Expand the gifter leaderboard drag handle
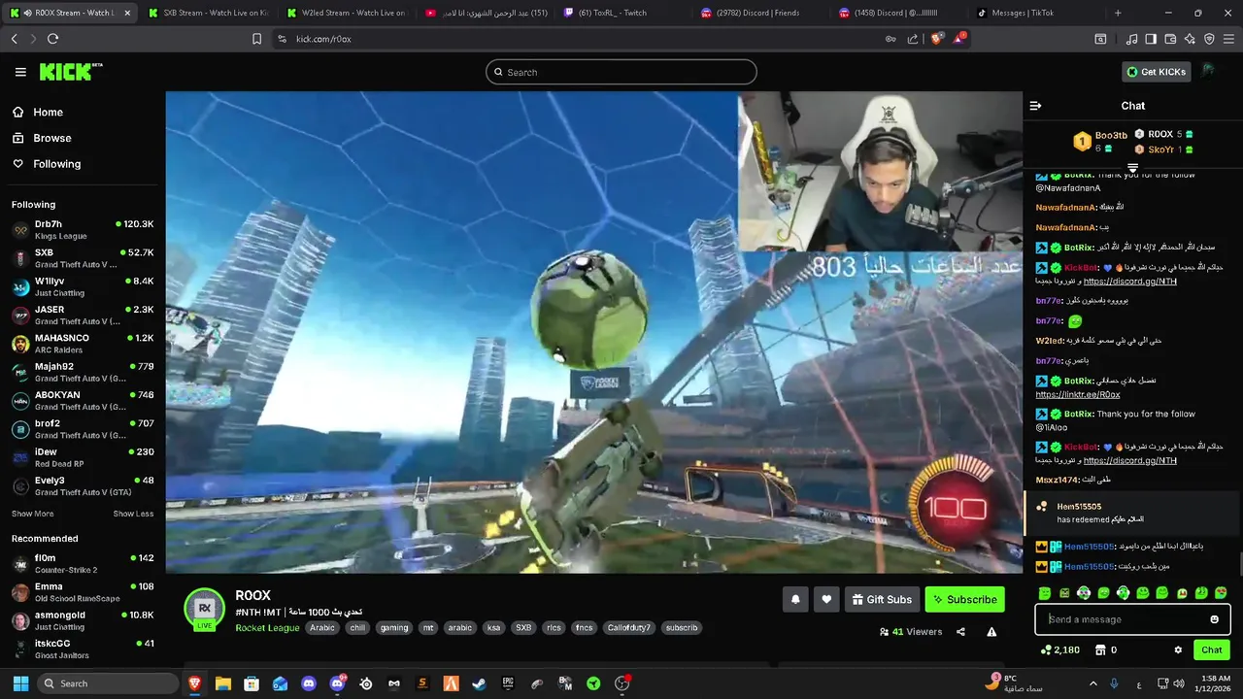The width and height of the screenshot is (1243, 699). point(1132,169)
